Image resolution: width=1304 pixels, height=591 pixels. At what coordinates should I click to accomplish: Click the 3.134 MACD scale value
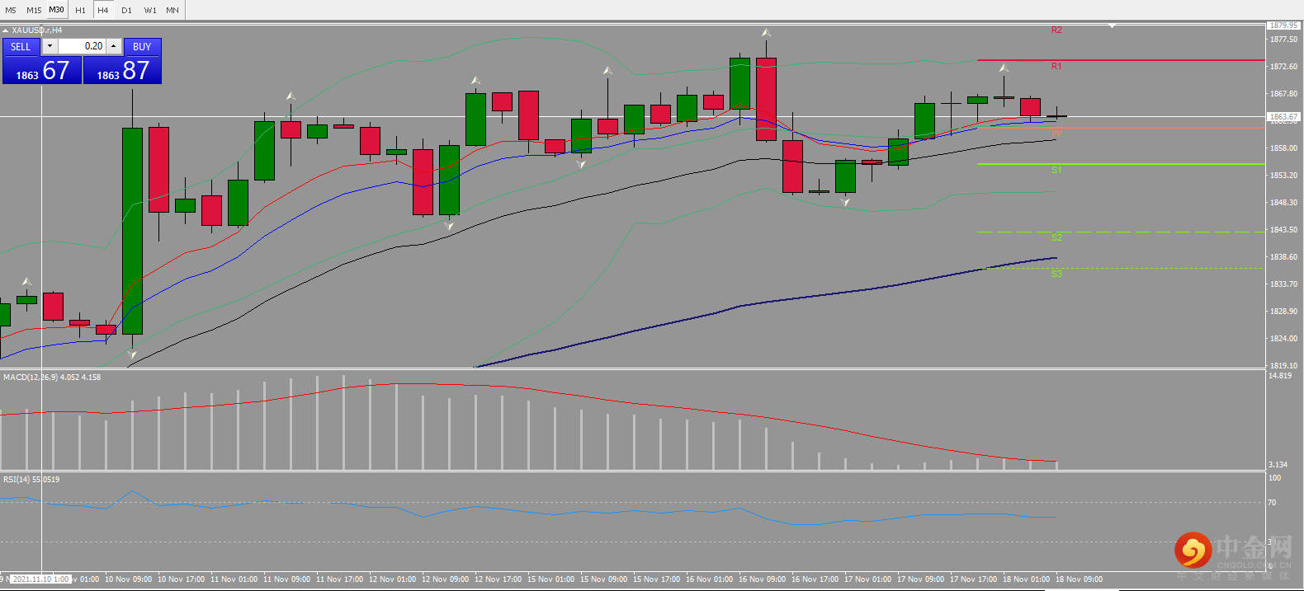pyautogui.click(x=1278, y=465)
